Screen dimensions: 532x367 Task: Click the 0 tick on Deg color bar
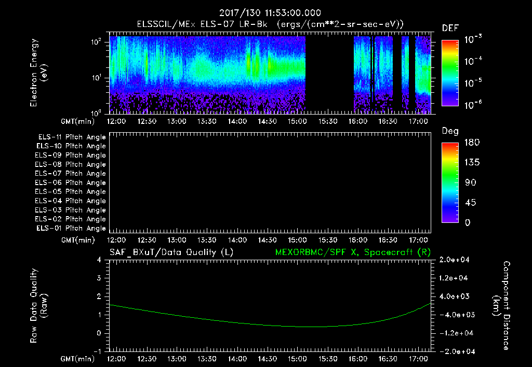click(x=468, y=223)
